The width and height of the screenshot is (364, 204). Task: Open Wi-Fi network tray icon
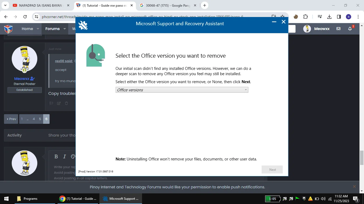click(x=330, y=199)
